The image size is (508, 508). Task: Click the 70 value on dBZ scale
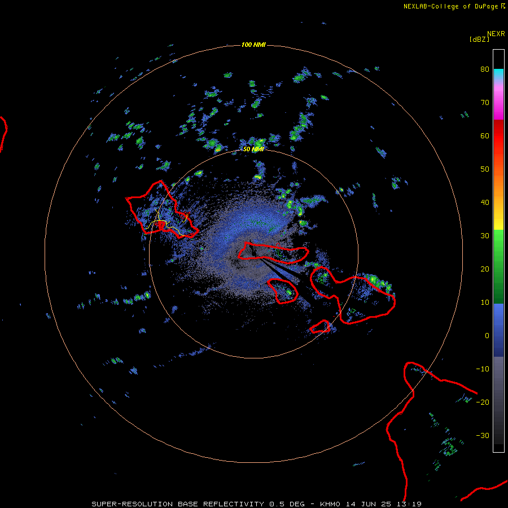[x=485, y=102]
